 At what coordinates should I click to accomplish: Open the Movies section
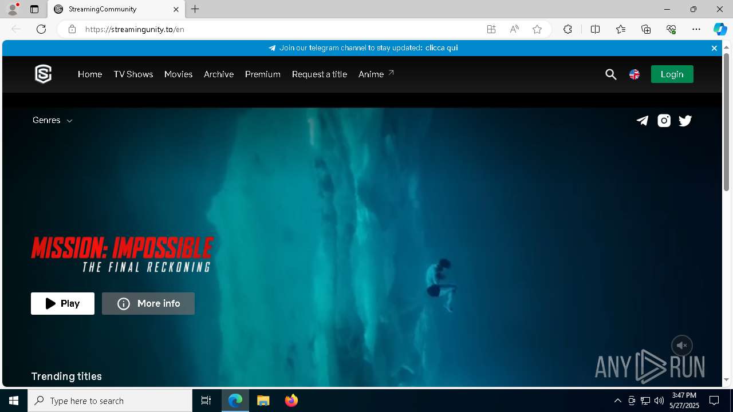coord(178,74)
